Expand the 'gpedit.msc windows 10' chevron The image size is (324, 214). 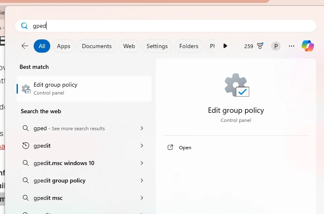pyautogui.click(x=142, y=163)
